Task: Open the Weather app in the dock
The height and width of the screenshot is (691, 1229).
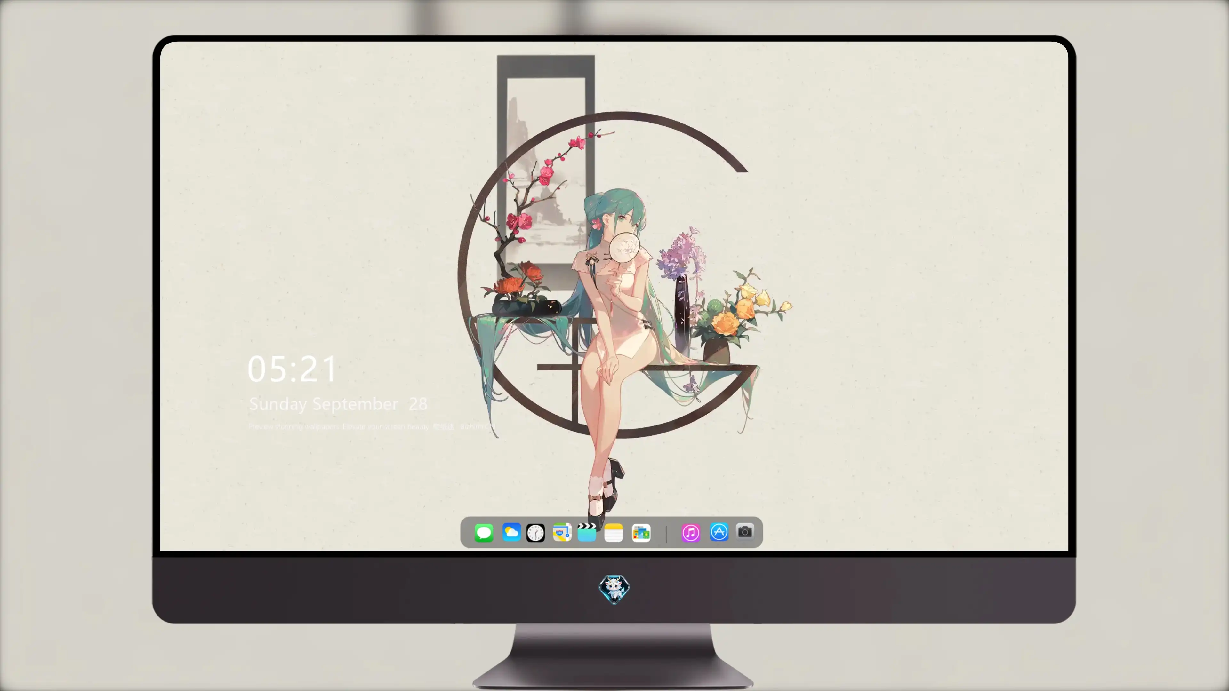Action: (511, 532)
